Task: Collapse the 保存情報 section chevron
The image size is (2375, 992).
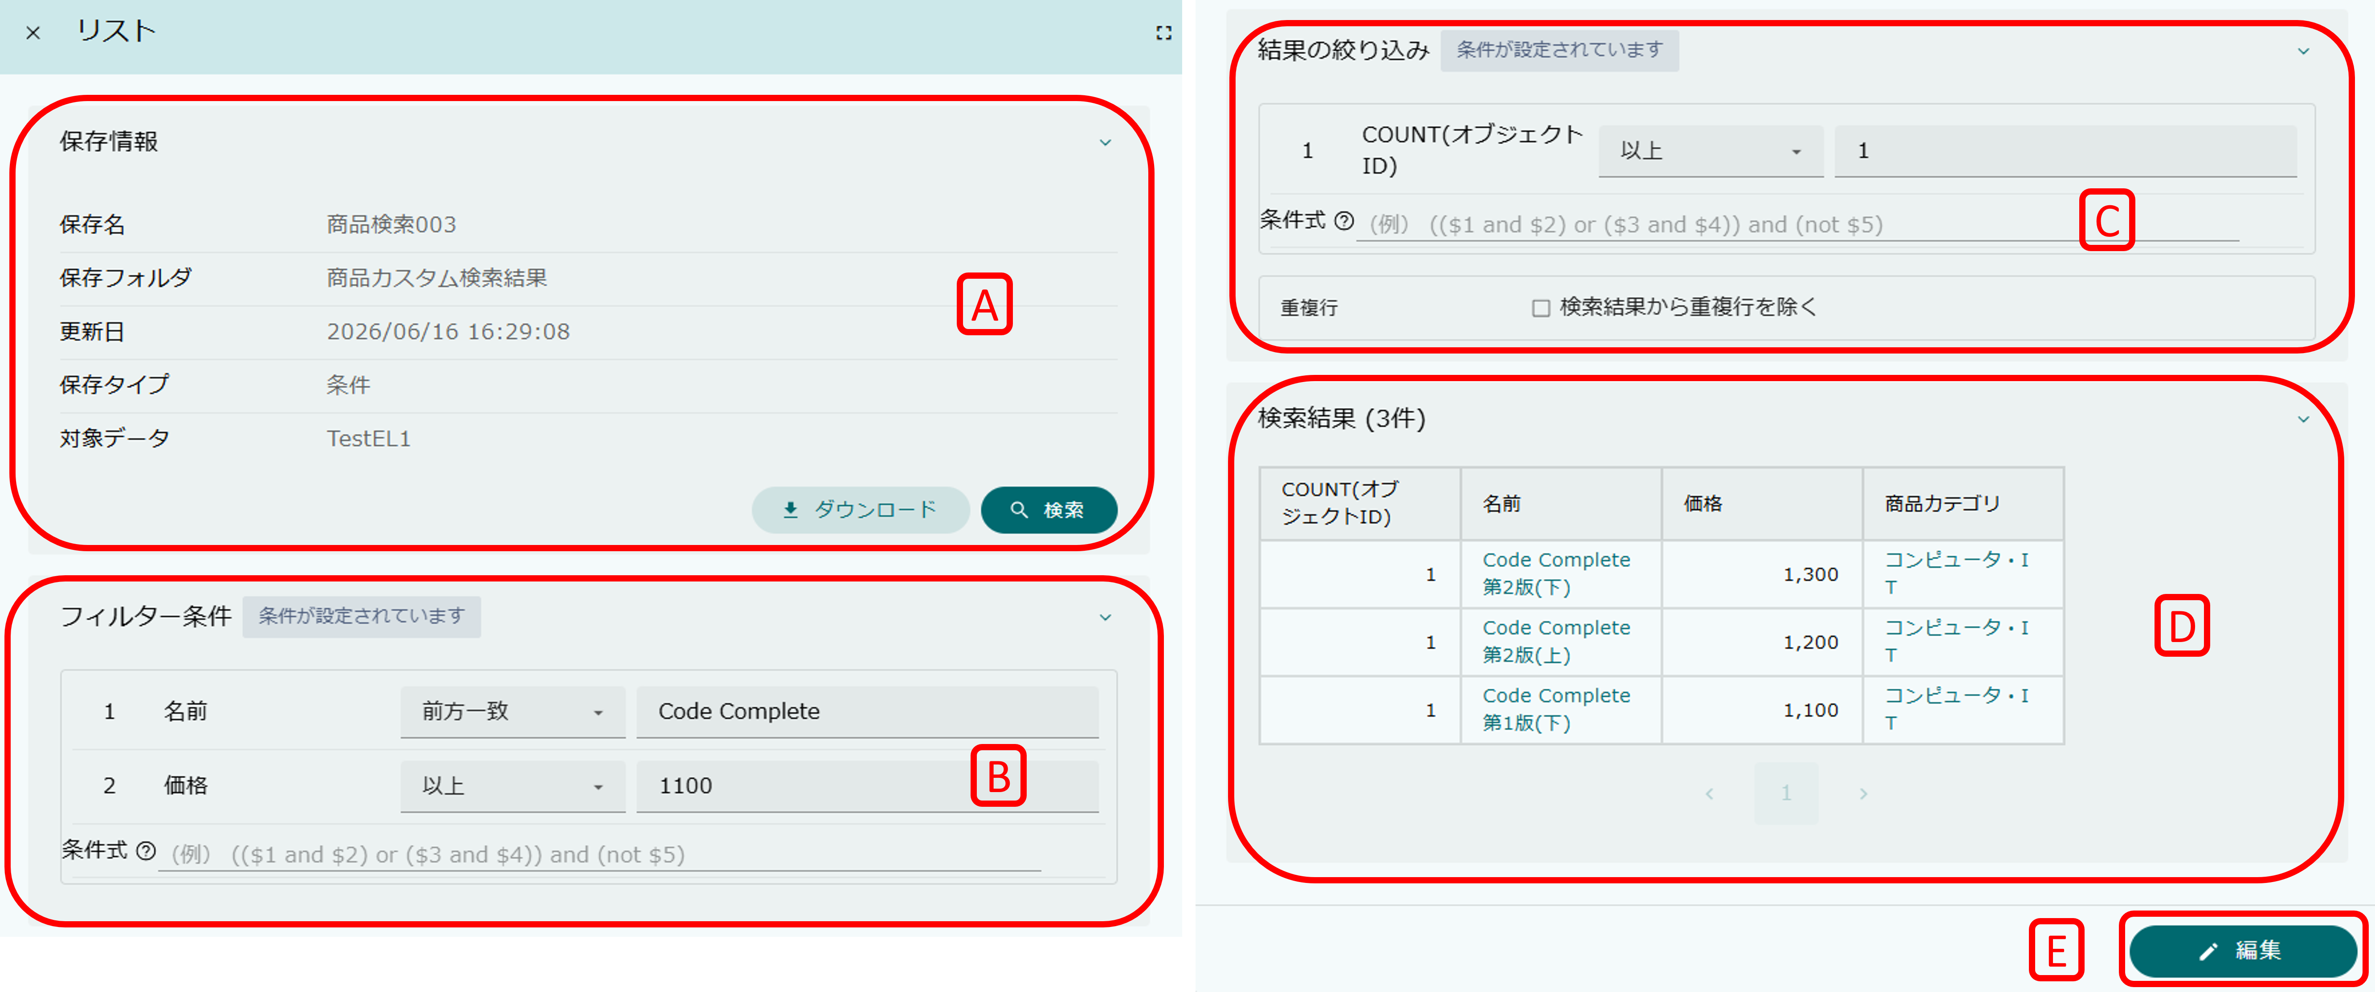Action: coord(1106,143)
